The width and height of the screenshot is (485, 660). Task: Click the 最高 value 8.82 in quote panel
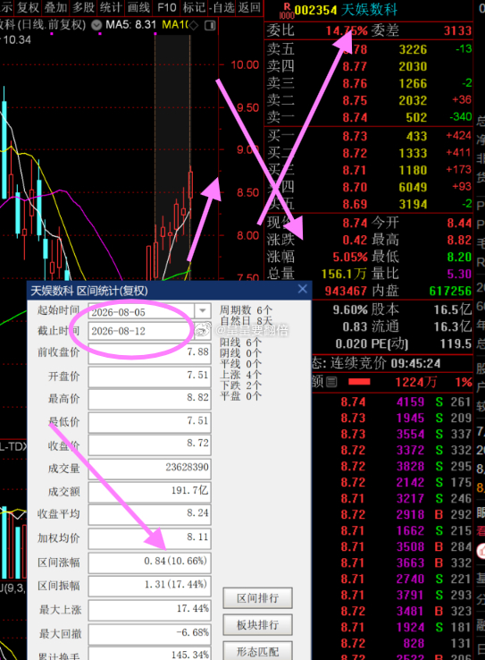[459, 240]
